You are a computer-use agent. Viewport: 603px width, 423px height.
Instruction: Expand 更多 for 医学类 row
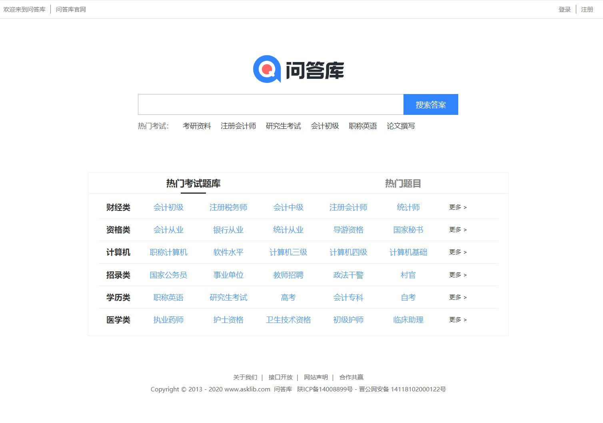(458, 320)
